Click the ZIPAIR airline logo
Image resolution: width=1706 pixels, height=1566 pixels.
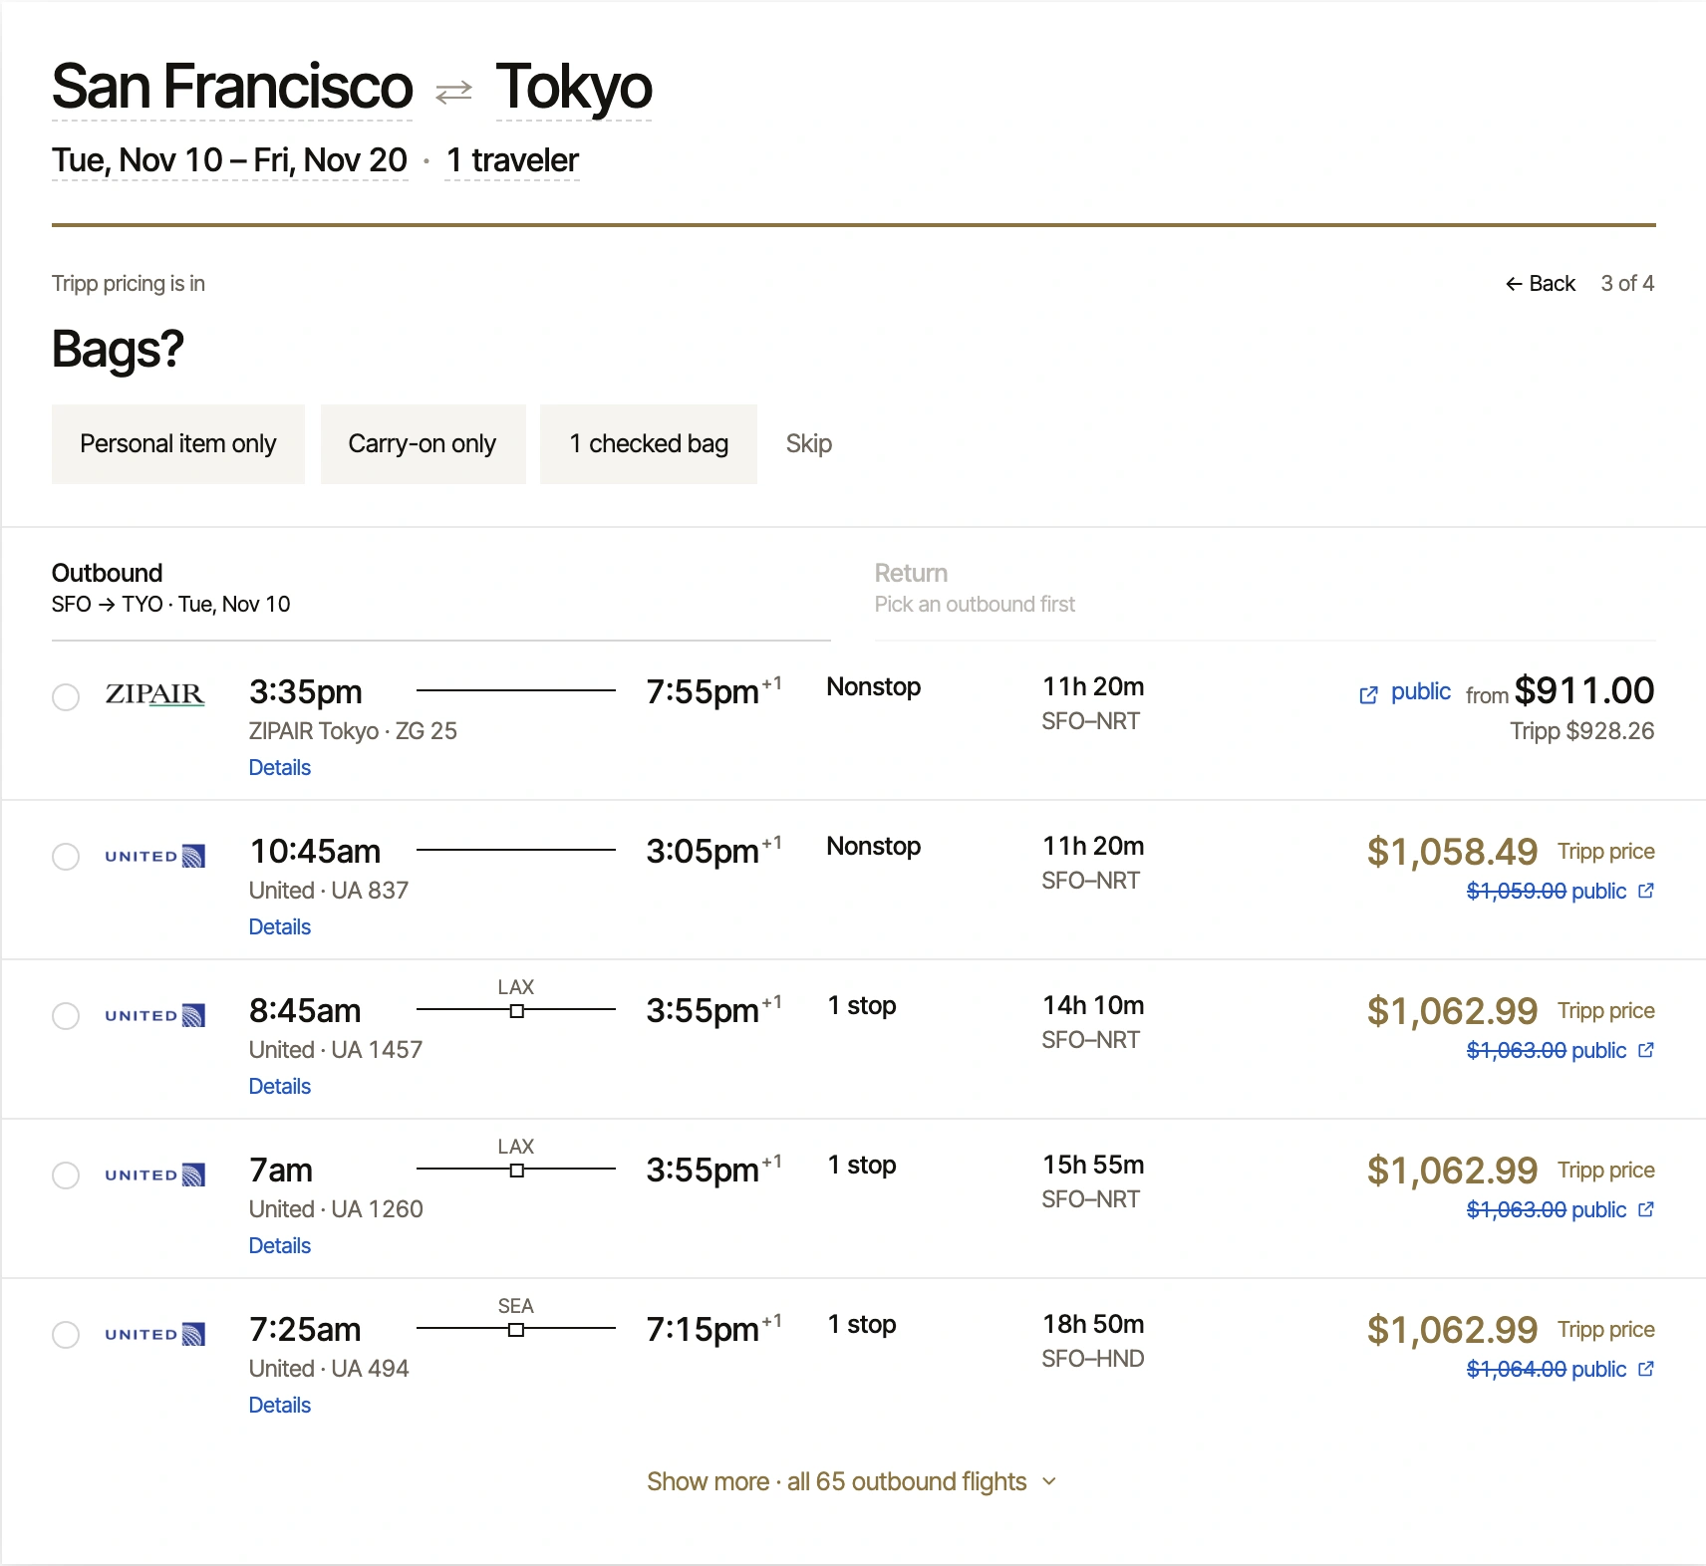tap(154, 694)
